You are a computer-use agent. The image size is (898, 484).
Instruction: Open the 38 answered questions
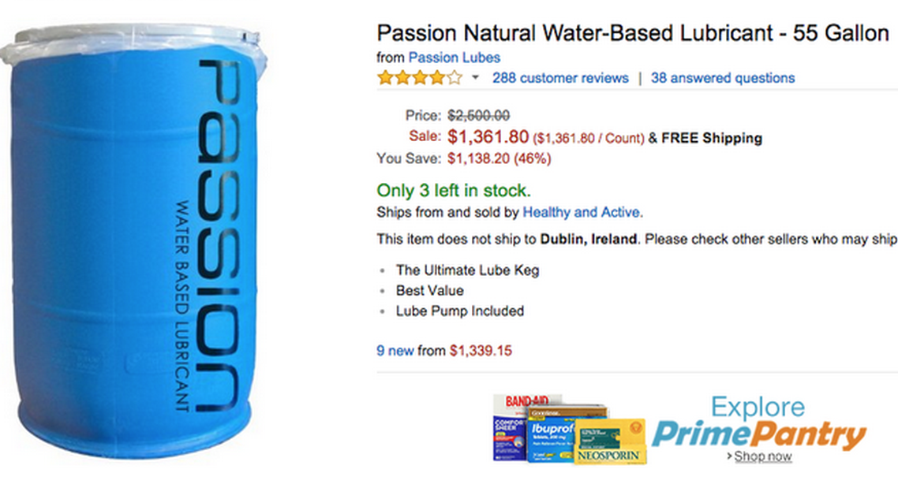pyautogui.click(x=721, y=78)
